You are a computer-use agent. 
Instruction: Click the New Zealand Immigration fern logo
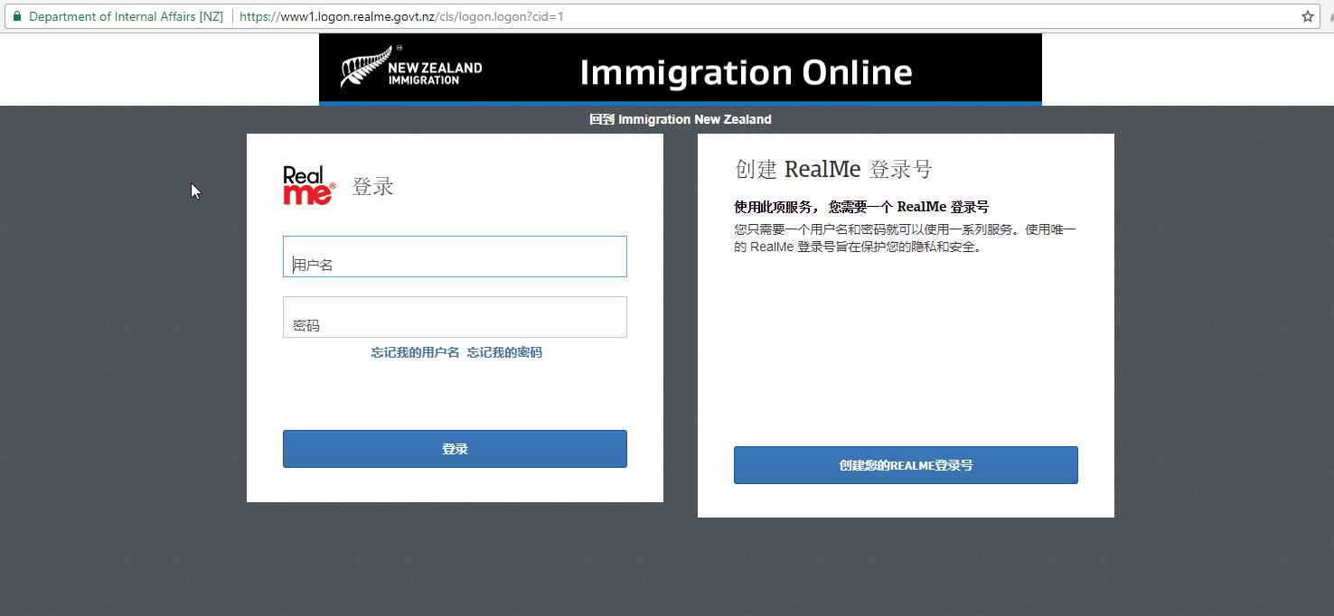click(x=411, y=69)
